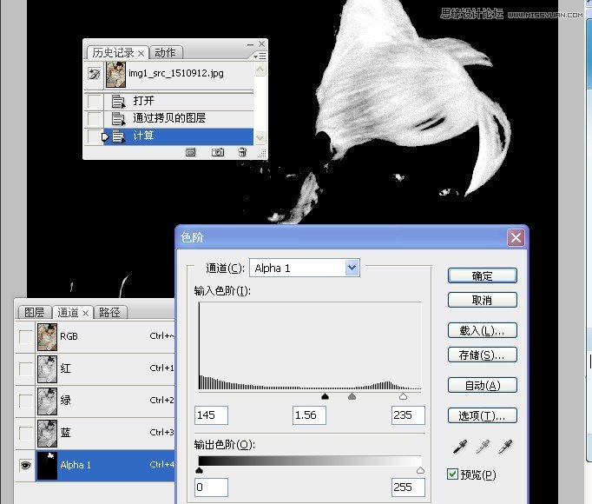The height and width of the screenshot is (504, 592).
Task: Select the RGB channel thumbnail
Action: (47, 336)
